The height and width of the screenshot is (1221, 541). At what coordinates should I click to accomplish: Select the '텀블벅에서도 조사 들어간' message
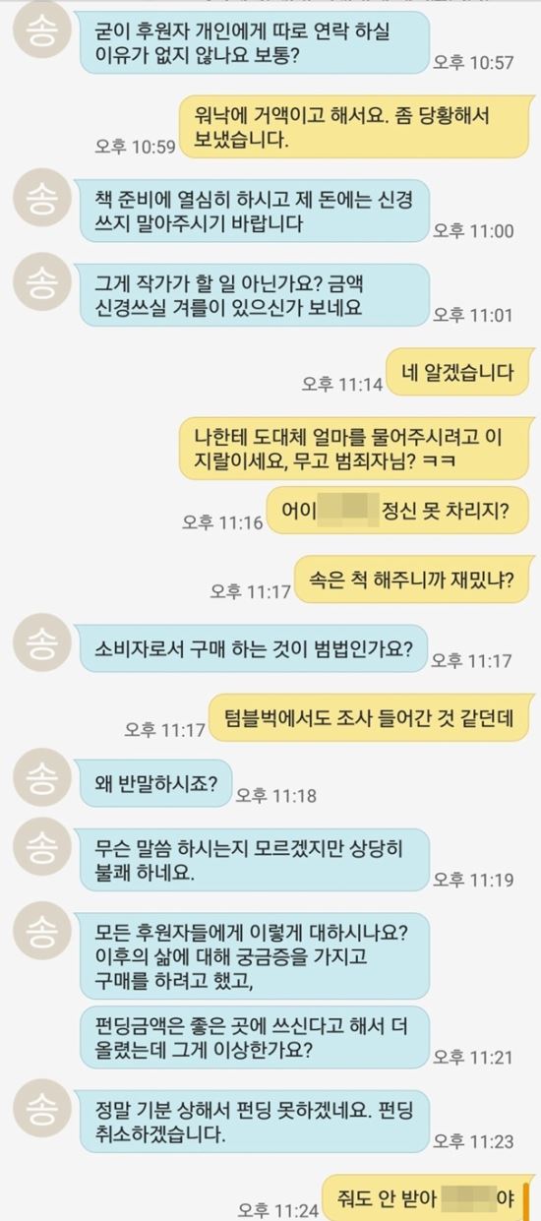click(x=370, y=719)
